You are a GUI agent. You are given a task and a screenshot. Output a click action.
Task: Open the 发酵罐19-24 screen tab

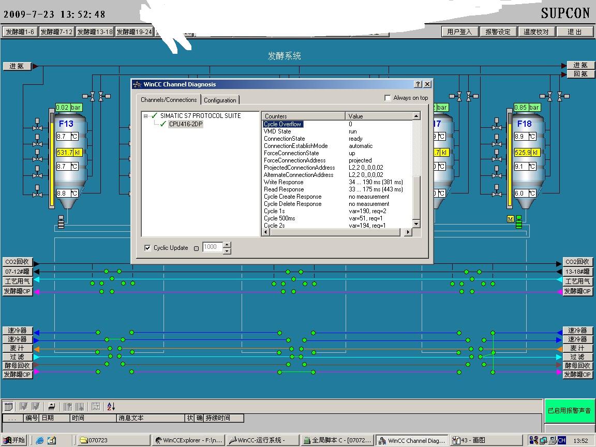134,32
